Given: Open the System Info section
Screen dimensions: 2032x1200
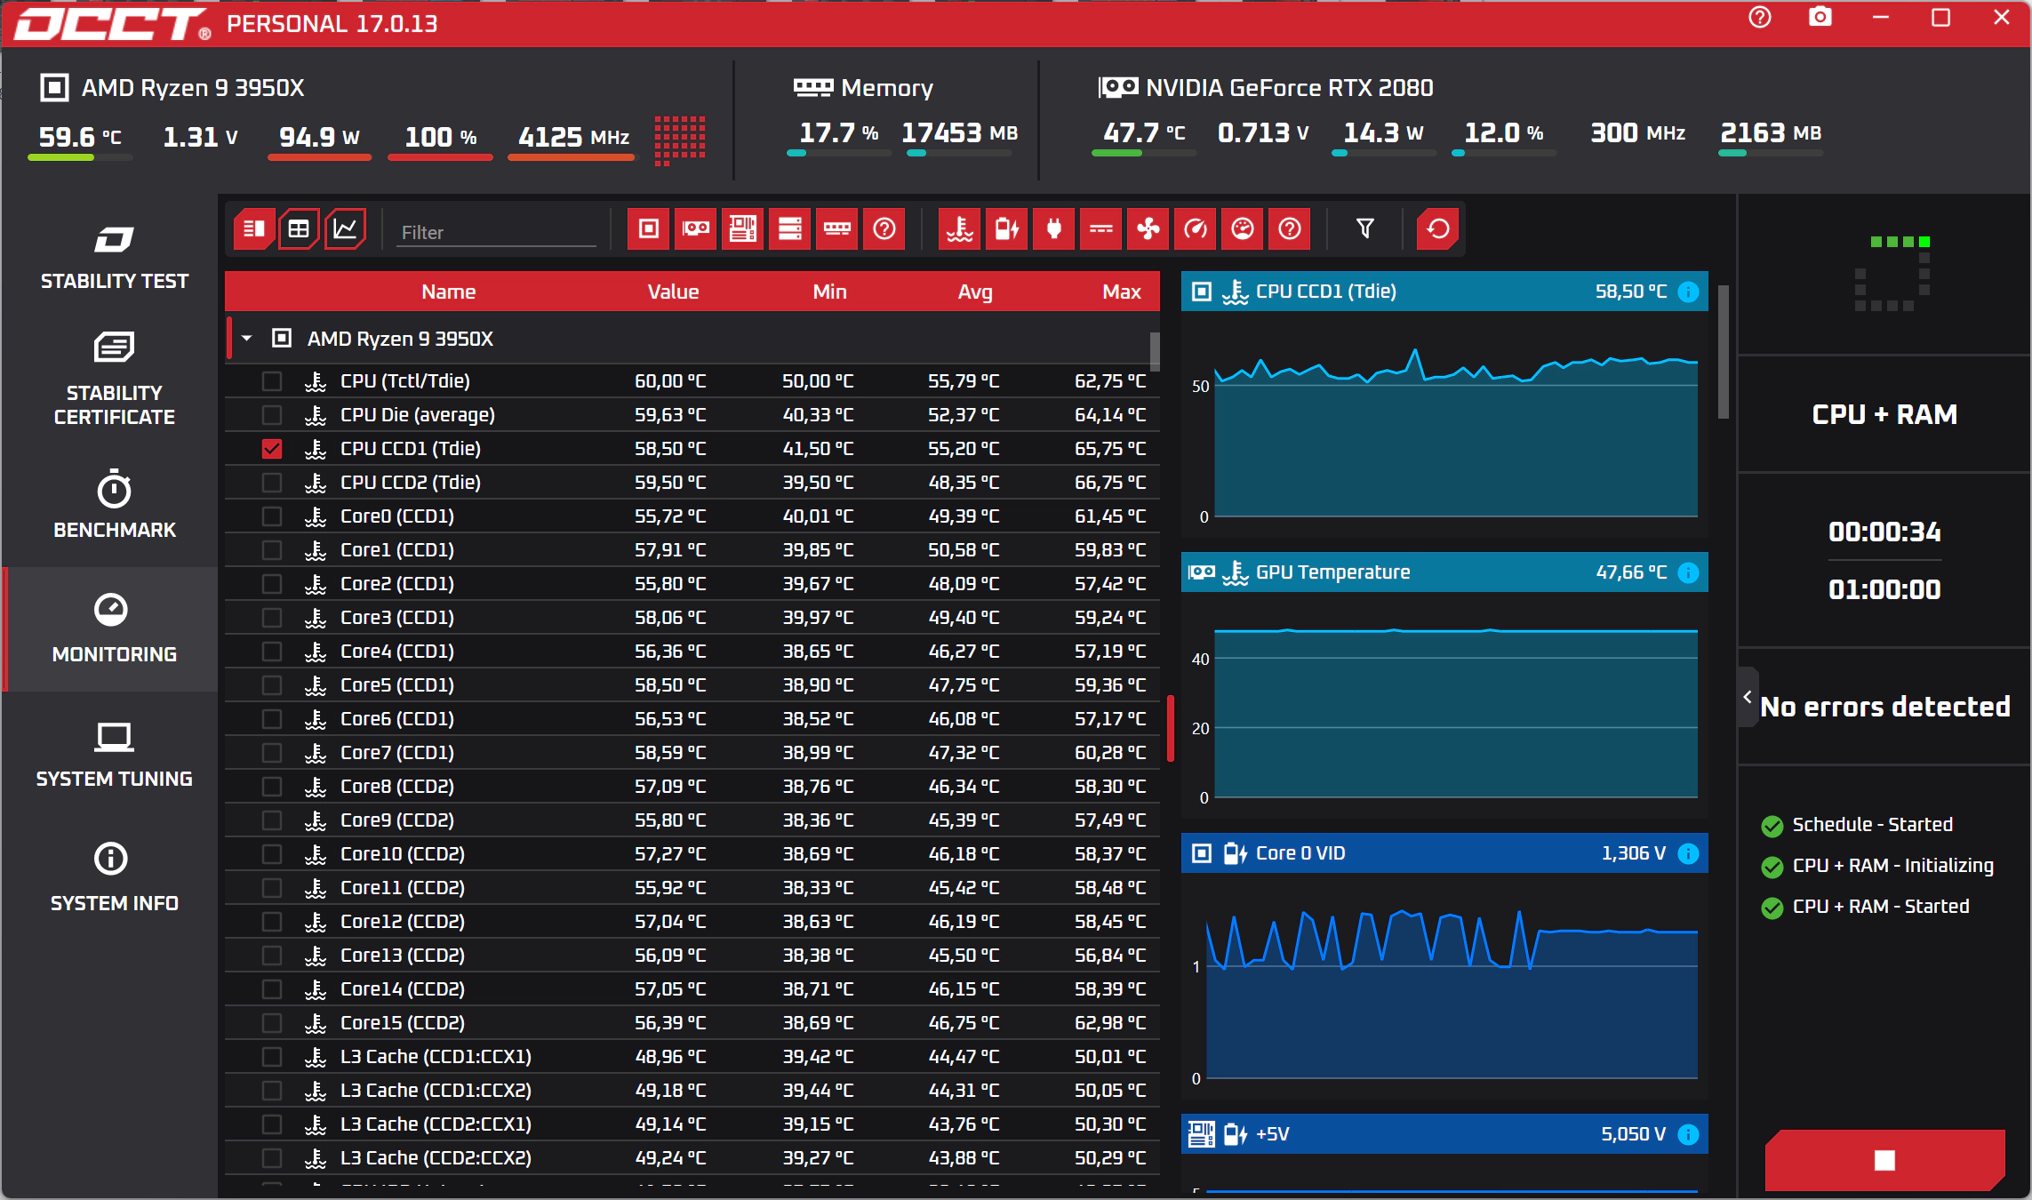Looking at the screenshot, I should click(115, 877).
